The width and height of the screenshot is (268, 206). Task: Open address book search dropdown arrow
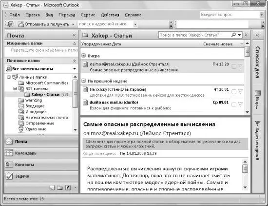click(x=135, y=24)
